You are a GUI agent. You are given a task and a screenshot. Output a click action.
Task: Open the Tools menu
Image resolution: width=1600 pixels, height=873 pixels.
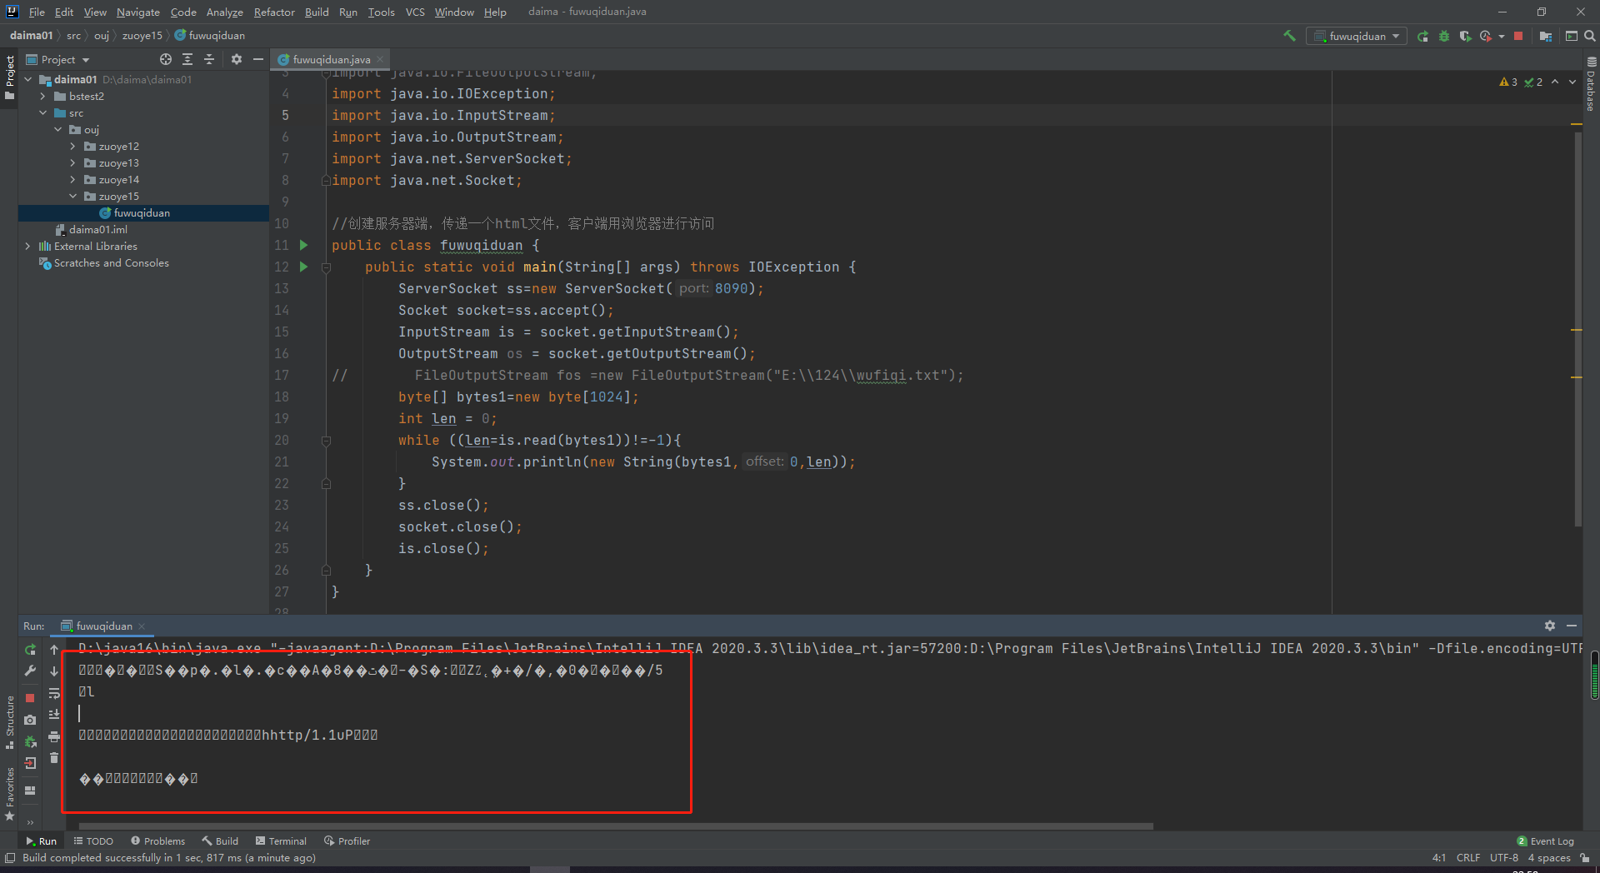[381, 12]
